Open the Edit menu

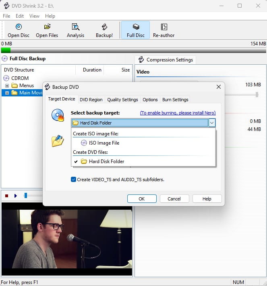coord(20,16)
